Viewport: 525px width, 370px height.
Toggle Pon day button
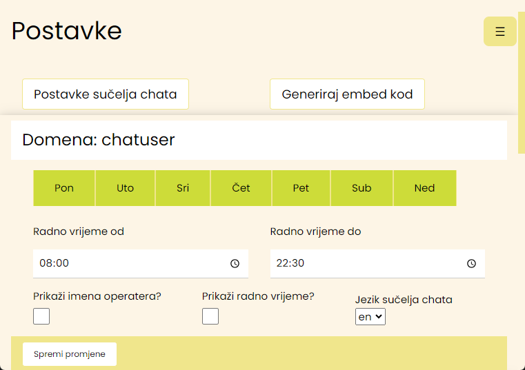click(64, 188)
